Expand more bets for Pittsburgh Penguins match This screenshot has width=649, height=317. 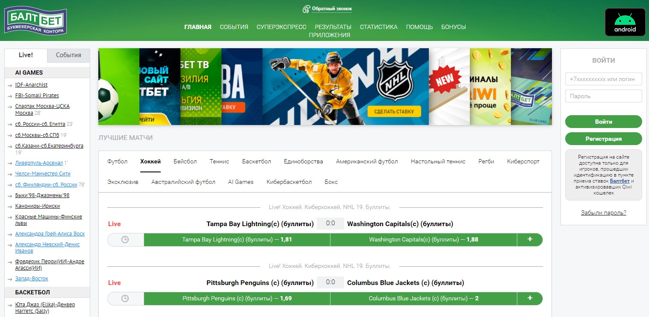pos(530,299)
